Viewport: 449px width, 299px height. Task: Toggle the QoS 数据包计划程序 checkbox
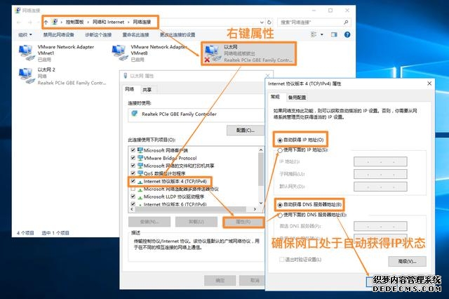pyautogui.click(x=133, y=173)
